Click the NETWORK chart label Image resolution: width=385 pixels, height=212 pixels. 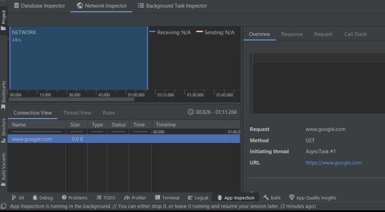pos(24,32)
